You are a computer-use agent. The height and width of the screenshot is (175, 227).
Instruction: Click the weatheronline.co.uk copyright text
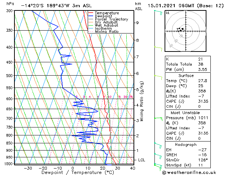pos(189,172)
